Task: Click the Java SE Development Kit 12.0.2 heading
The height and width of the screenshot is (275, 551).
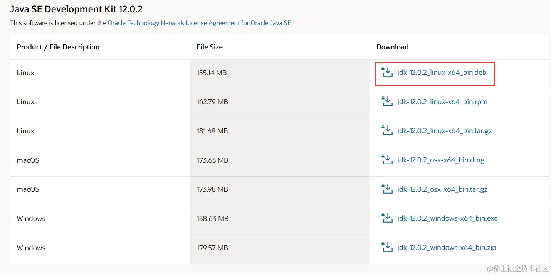Action: [x=76, y=9]
